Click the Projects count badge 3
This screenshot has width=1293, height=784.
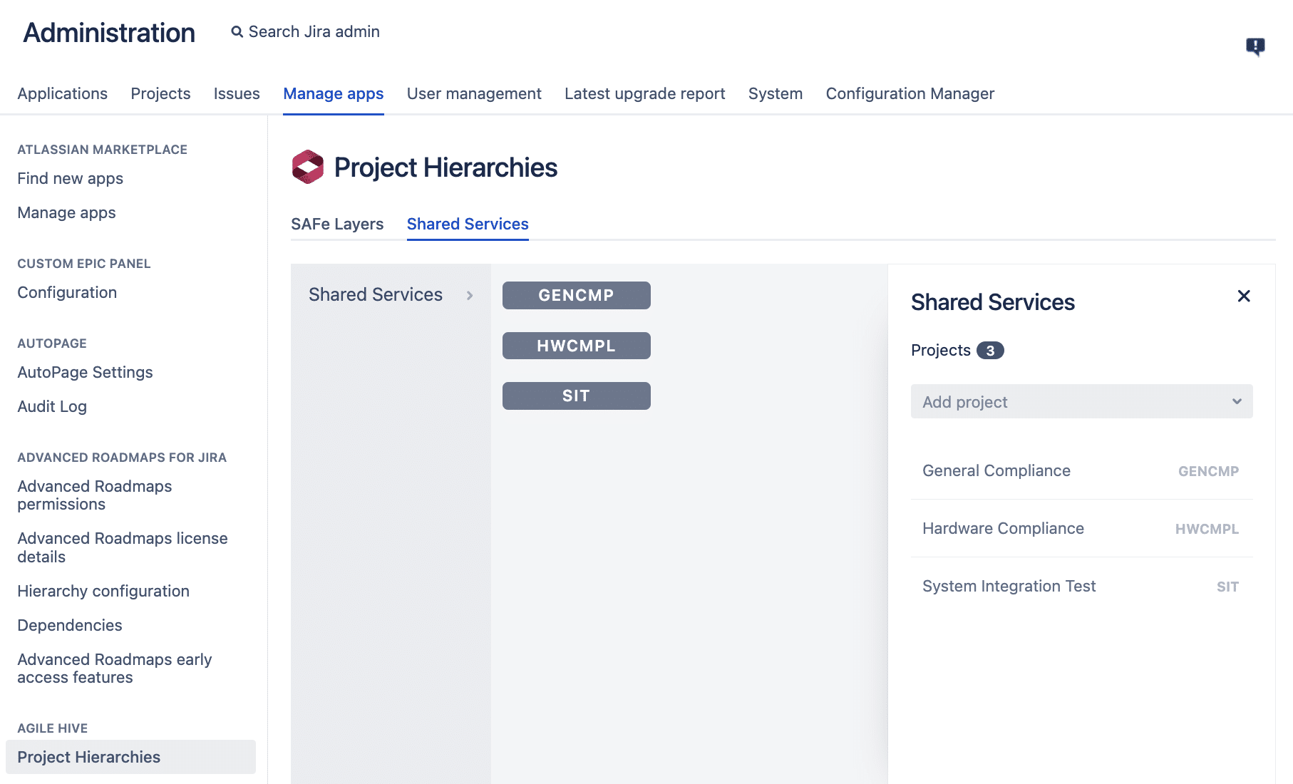tap(990, 351)
